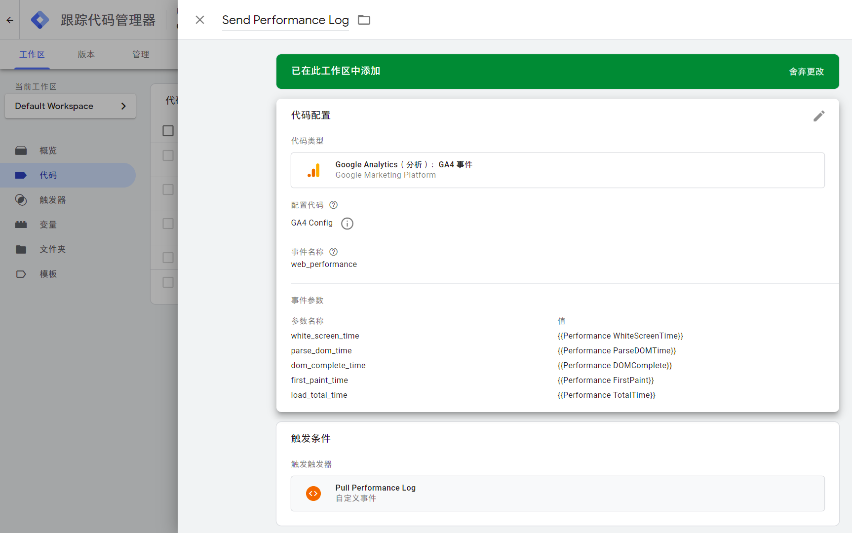Image resolution: width=852 pixels, height=533 pixels.
Task: Open 文件夹 in the sidebar
Action: click(x=68, y=249)
